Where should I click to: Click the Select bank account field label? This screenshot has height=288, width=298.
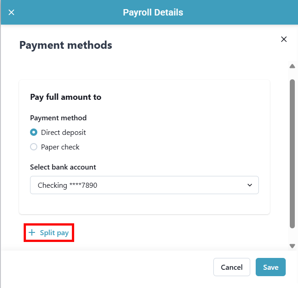tap(63, 167)
